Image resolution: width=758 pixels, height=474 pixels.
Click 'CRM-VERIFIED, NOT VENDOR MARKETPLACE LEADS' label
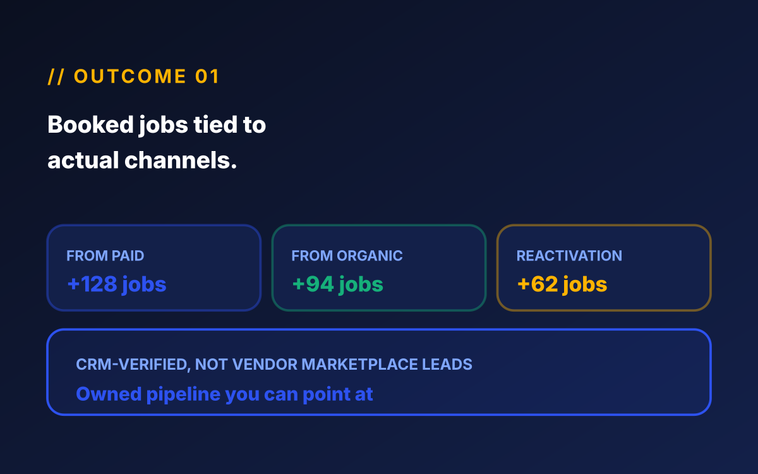coord(274,365)
